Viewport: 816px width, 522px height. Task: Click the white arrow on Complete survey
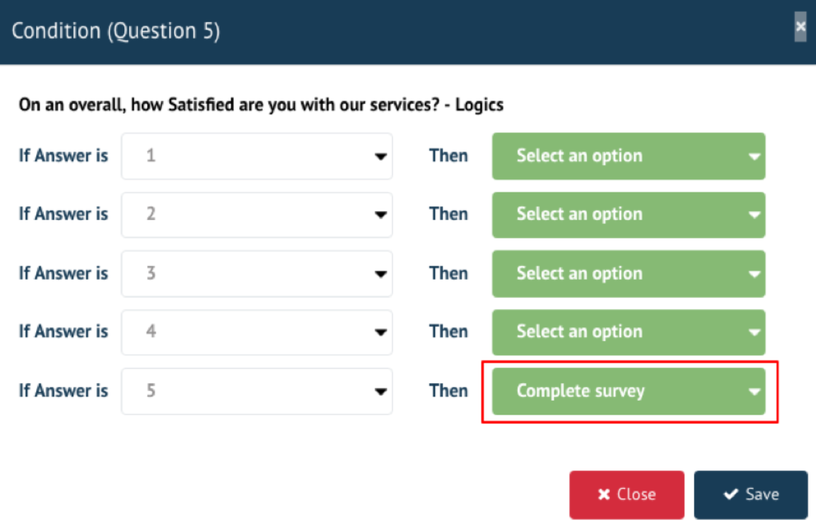(x=754, y=392)
